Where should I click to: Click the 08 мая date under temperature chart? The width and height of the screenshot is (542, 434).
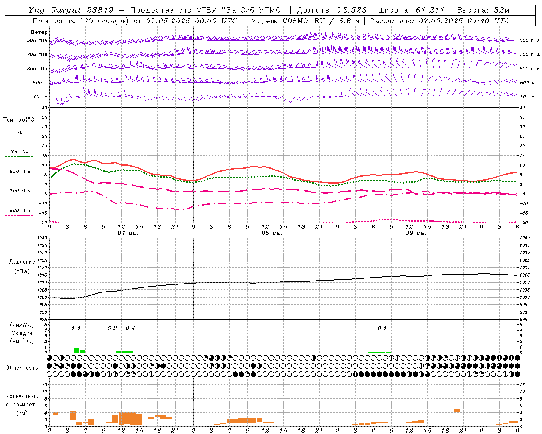[x=272, y=233]
